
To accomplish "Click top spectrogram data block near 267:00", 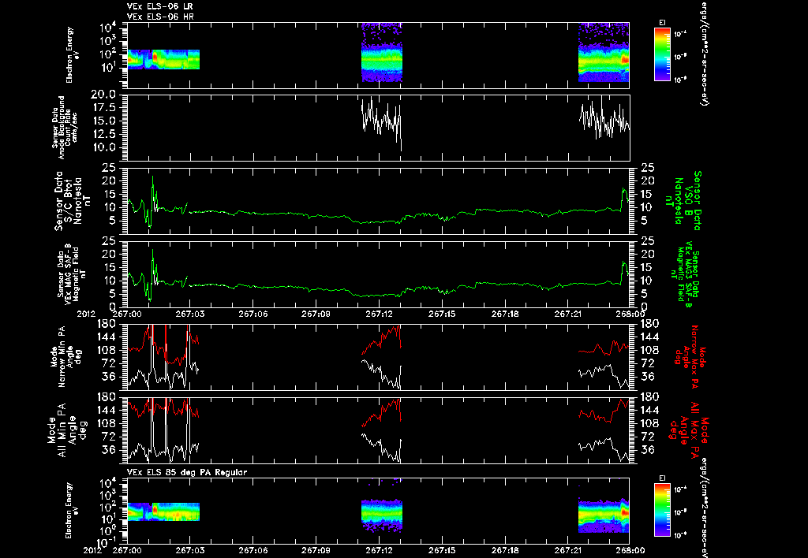I will 163,59.
